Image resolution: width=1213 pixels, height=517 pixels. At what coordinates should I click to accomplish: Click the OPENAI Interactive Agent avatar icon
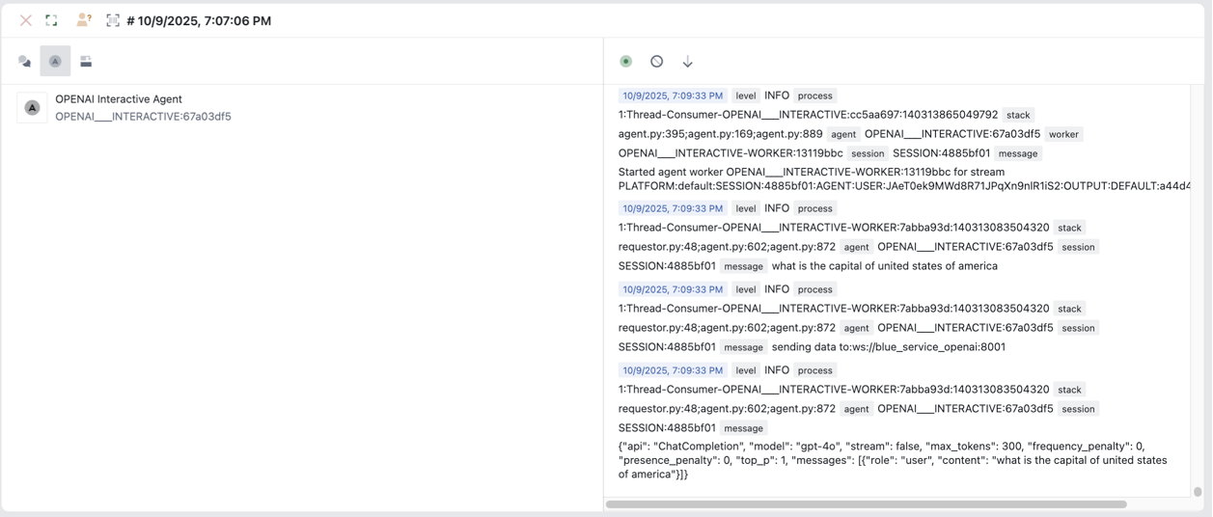tap(32, 108)
